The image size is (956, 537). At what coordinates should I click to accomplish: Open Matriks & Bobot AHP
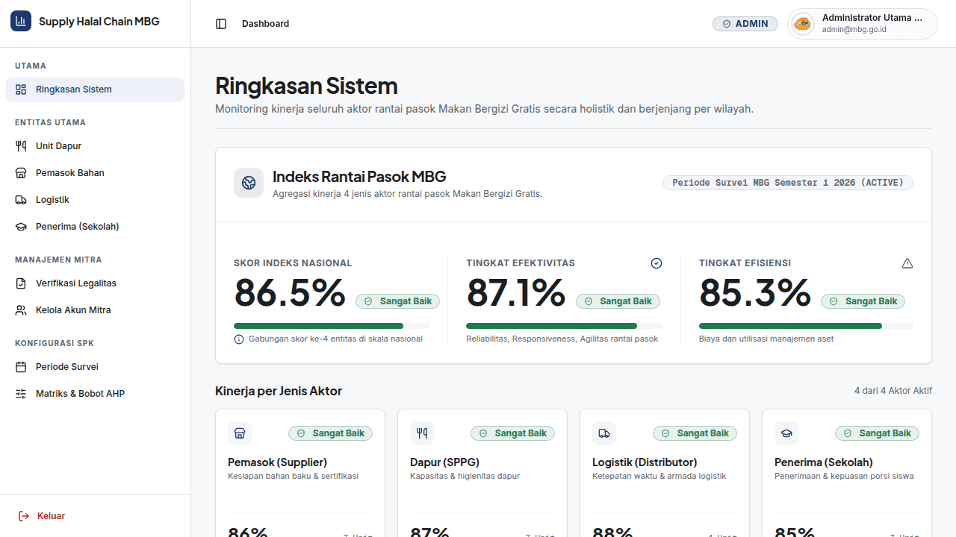pos(95,394)
